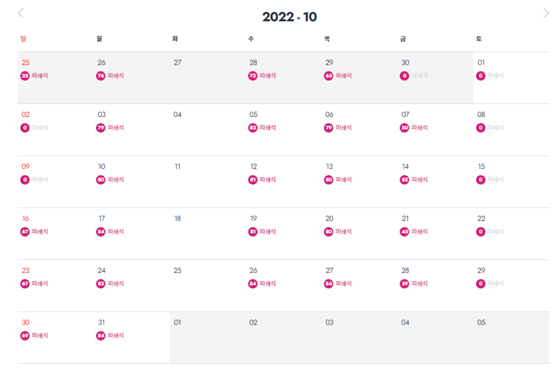Select date 25 in the October row
The height and width of the screenshot is (368, 555).
point(177,271)
